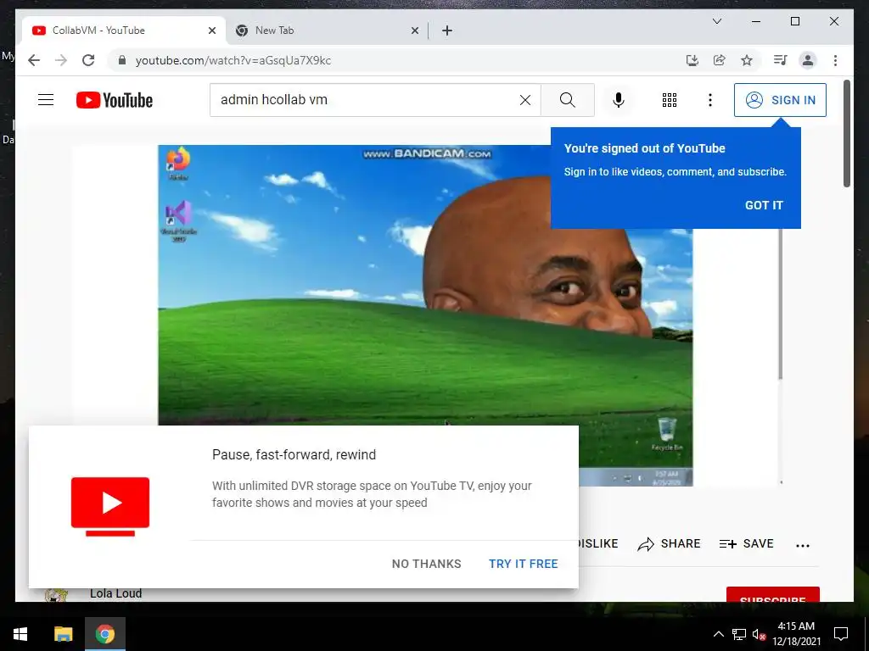Open the Windows Start menu

[20, 634]
